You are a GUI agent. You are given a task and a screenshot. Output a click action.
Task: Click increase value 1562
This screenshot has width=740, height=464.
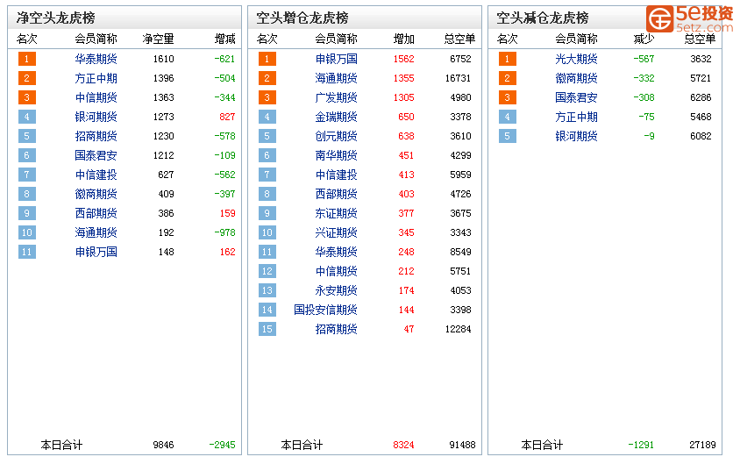pyautogui.click(x=404, y=59)
